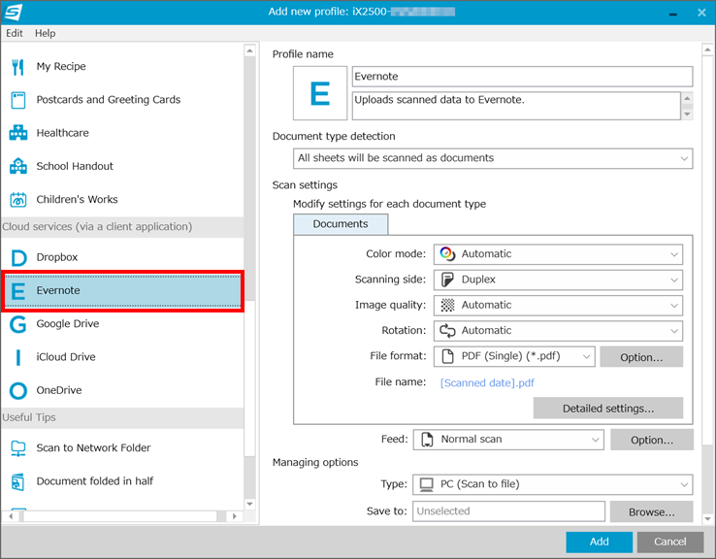Pick the School Handout icon

coord(18,166)
